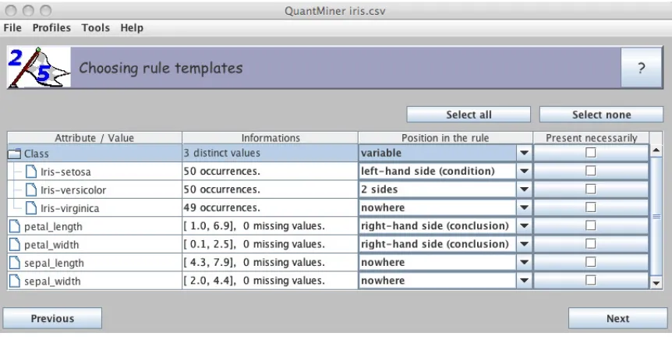Click the table scrollbar down arrow
The width and height of the screenshot is (672, 340).
656,282
